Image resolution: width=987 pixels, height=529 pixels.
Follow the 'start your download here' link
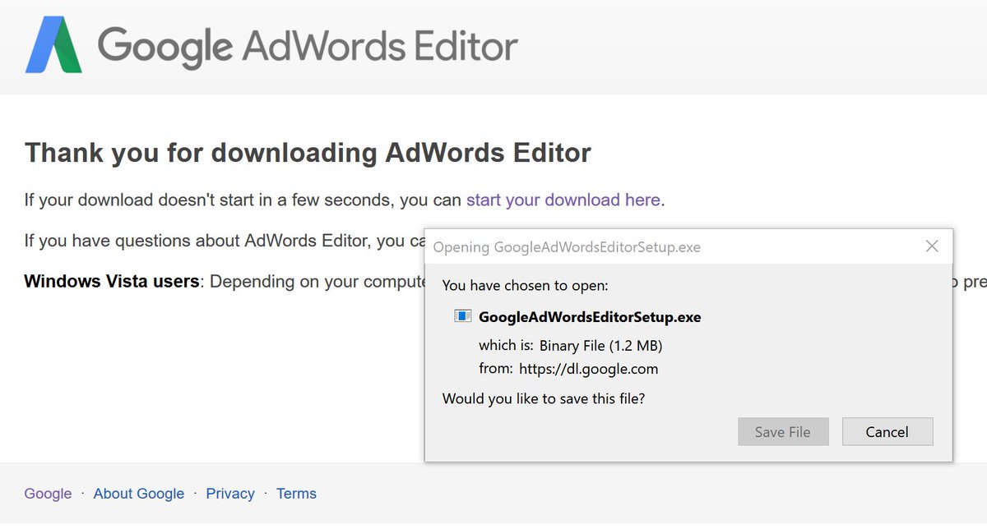click(563, 200)
